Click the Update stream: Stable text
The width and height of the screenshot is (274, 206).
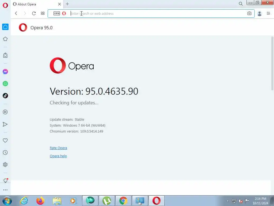(67, 119)
